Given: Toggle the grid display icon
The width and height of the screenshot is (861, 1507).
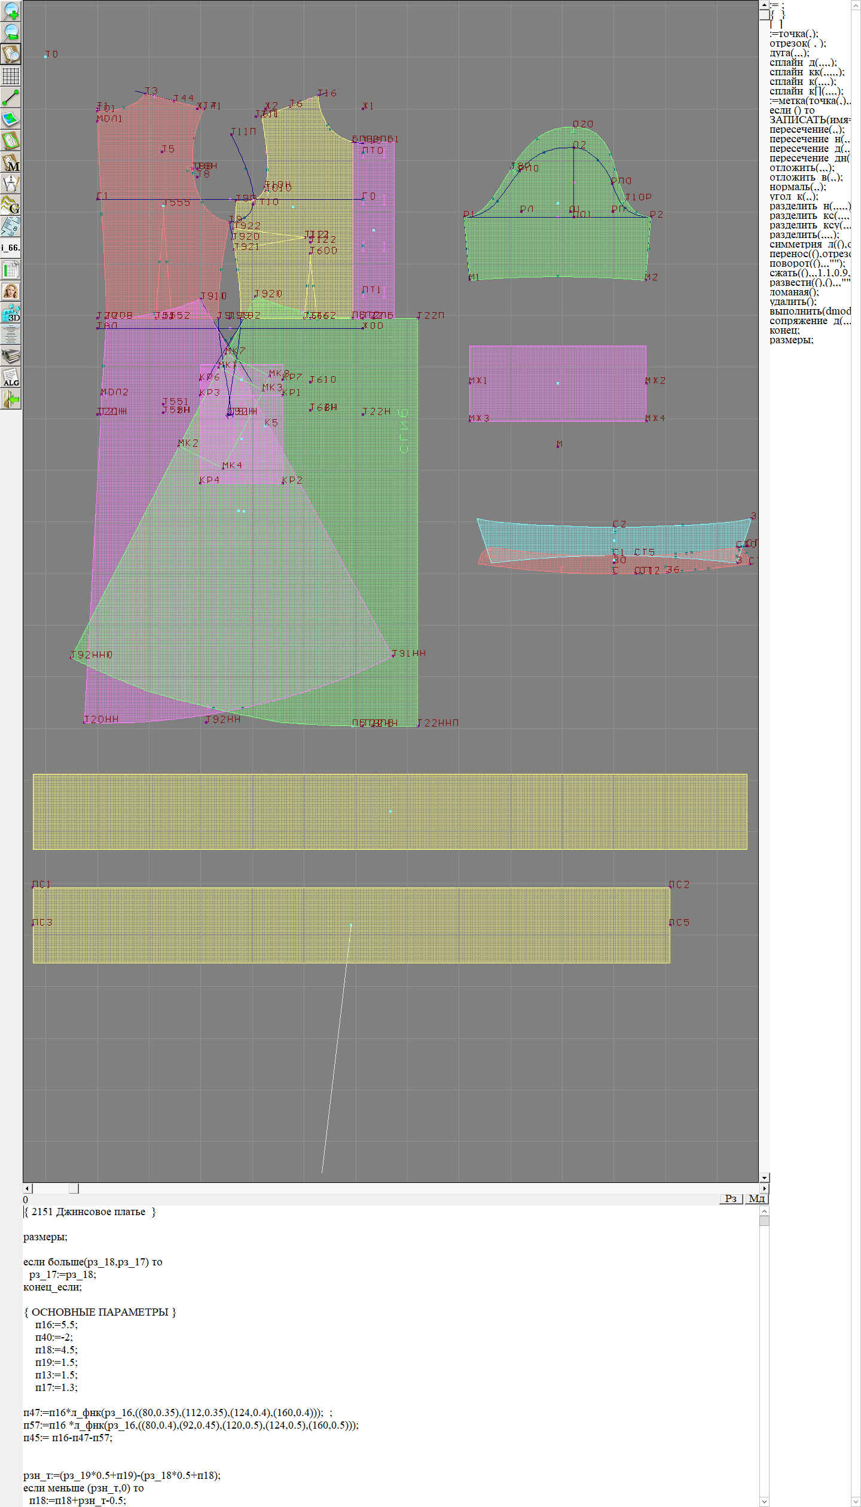Looking at the screenshot, I should coord(11,76).
